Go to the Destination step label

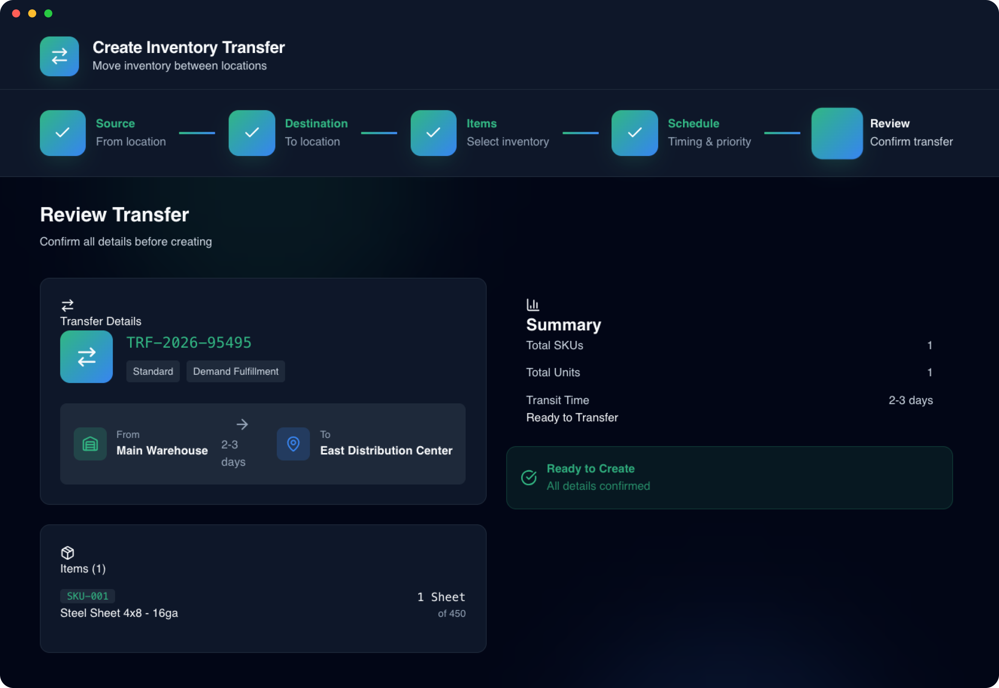[316, 123]
